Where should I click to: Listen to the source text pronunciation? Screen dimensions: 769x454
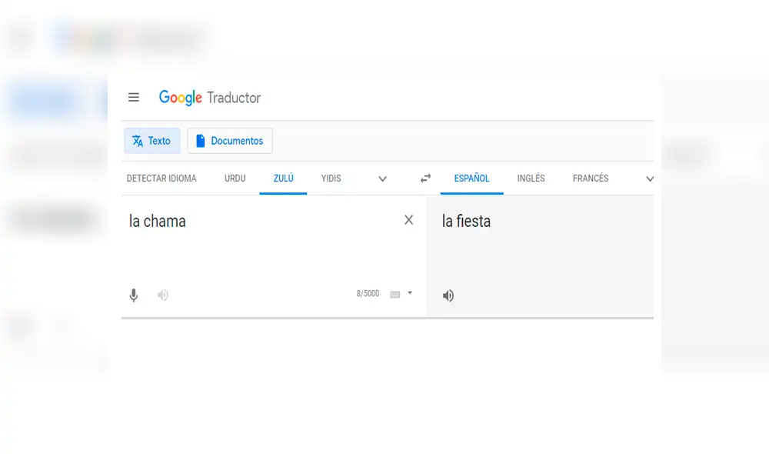(162, 295)
